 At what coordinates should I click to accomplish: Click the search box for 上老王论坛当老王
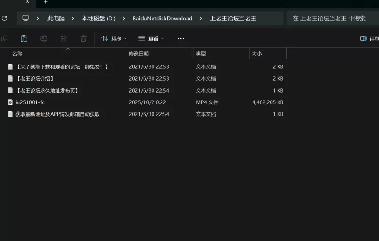[x=332, y=19]
